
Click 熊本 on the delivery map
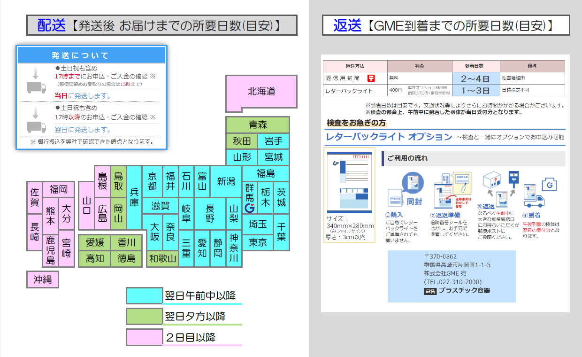[x=51, y=216]
